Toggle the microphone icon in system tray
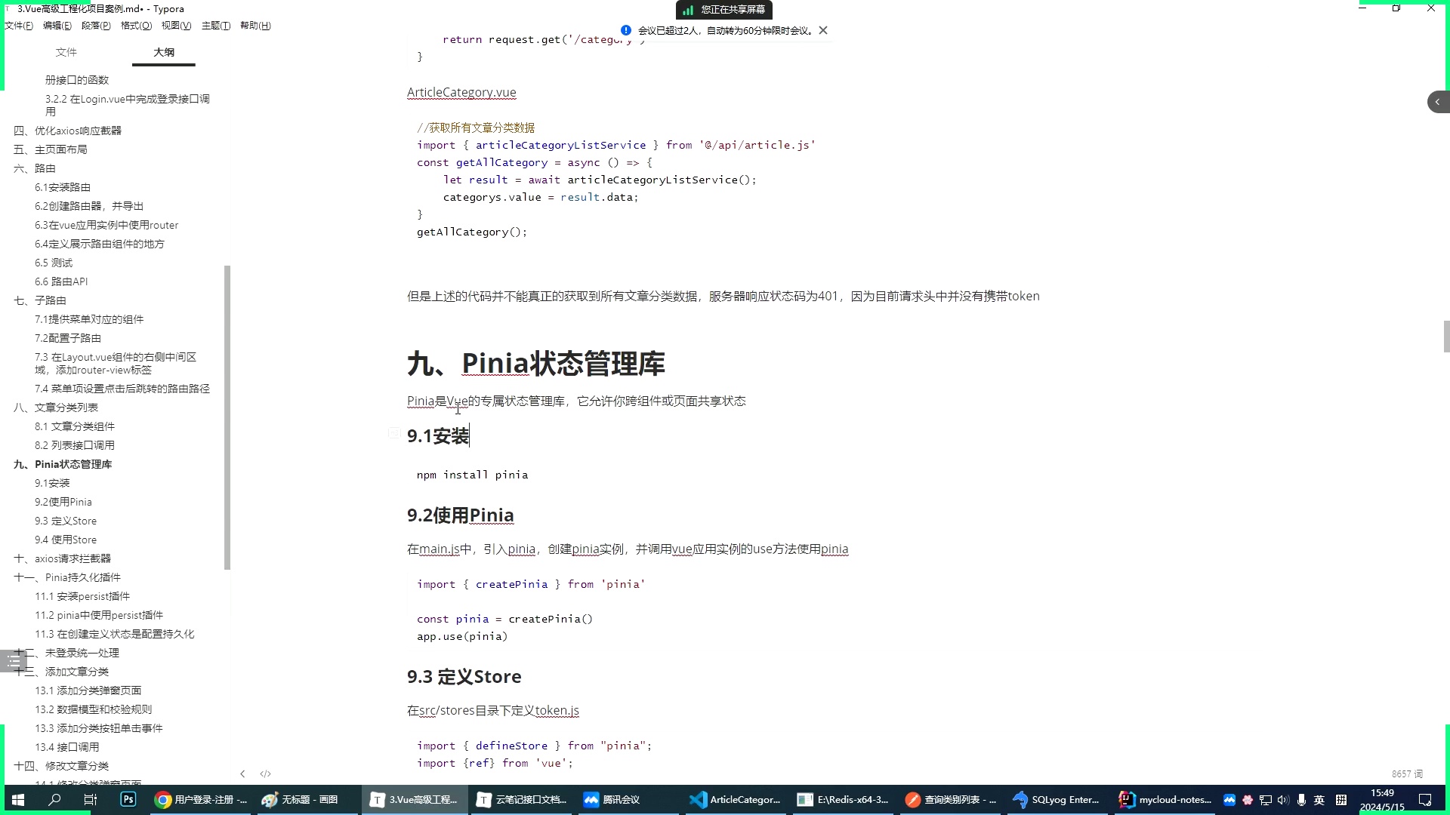Viewport: 1450px width, 815px height. click(1301, 799)
